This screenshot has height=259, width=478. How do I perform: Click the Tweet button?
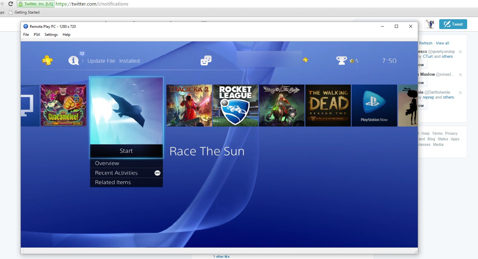tap(453, 24)
